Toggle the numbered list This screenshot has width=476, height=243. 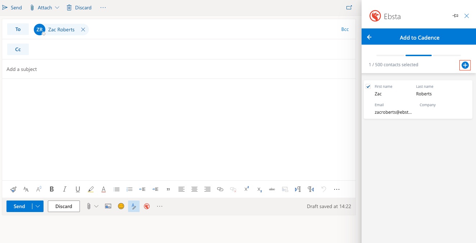pos(130,189)
